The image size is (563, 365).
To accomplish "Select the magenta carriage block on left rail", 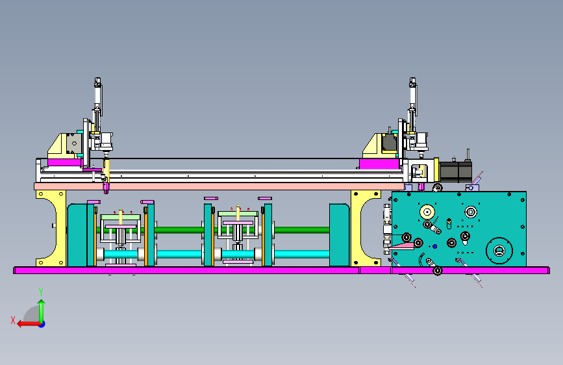I will (65, 162).
